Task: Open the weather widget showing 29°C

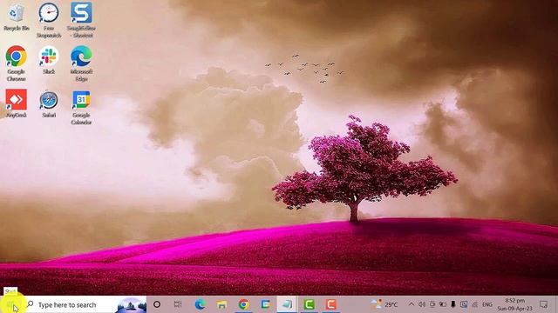Action: coord(384,304)
